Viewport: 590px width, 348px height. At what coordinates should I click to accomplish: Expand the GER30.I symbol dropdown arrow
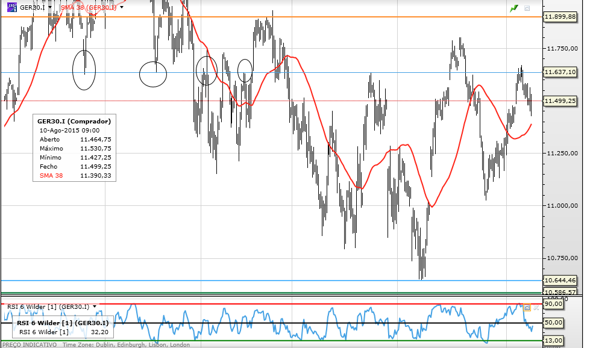(x=50, y=7)
